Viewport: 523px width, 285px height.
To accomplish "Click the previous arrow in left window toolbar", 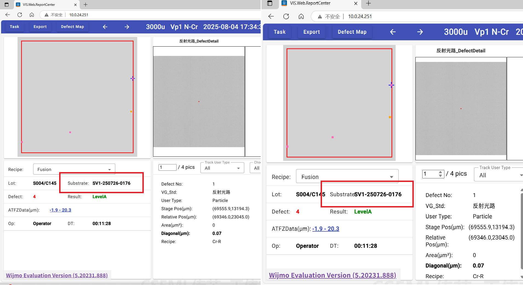I will (x=105, y=27).
